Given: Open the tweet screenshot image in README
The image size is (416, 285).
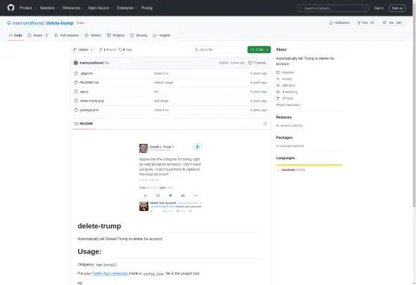Looking at the screenshot, I should pyautogui.click(x=170, y=178).
